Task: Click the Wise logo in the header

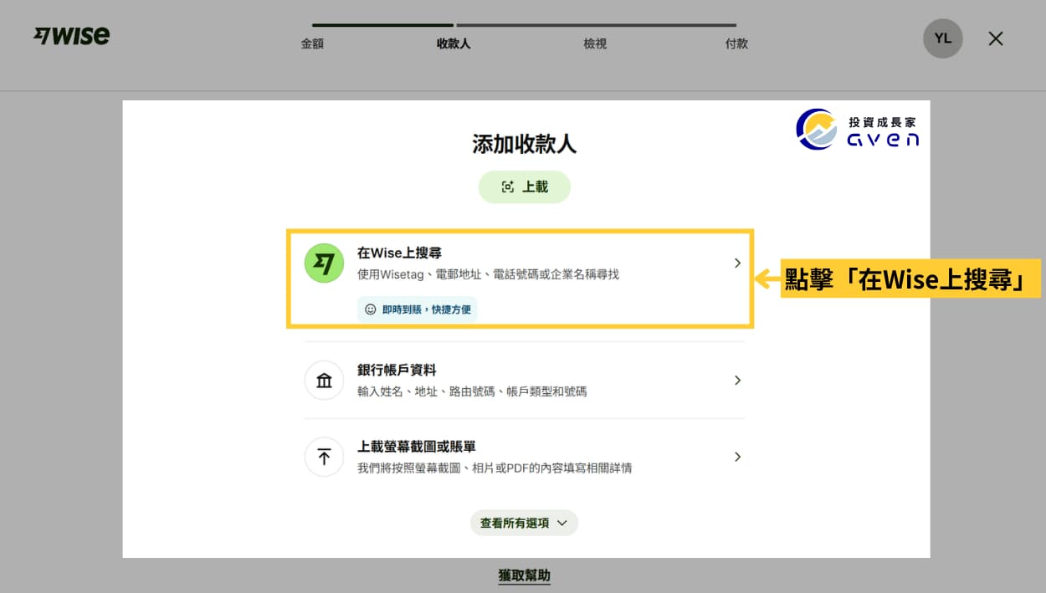Action: coord(72,36)
